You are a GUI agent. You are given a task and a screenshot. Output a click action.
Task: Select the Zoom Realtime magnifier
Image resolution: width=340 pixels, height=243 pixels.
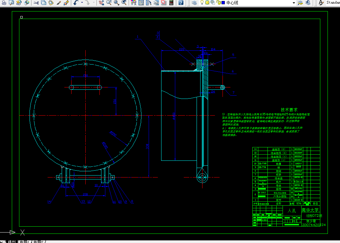109,3
